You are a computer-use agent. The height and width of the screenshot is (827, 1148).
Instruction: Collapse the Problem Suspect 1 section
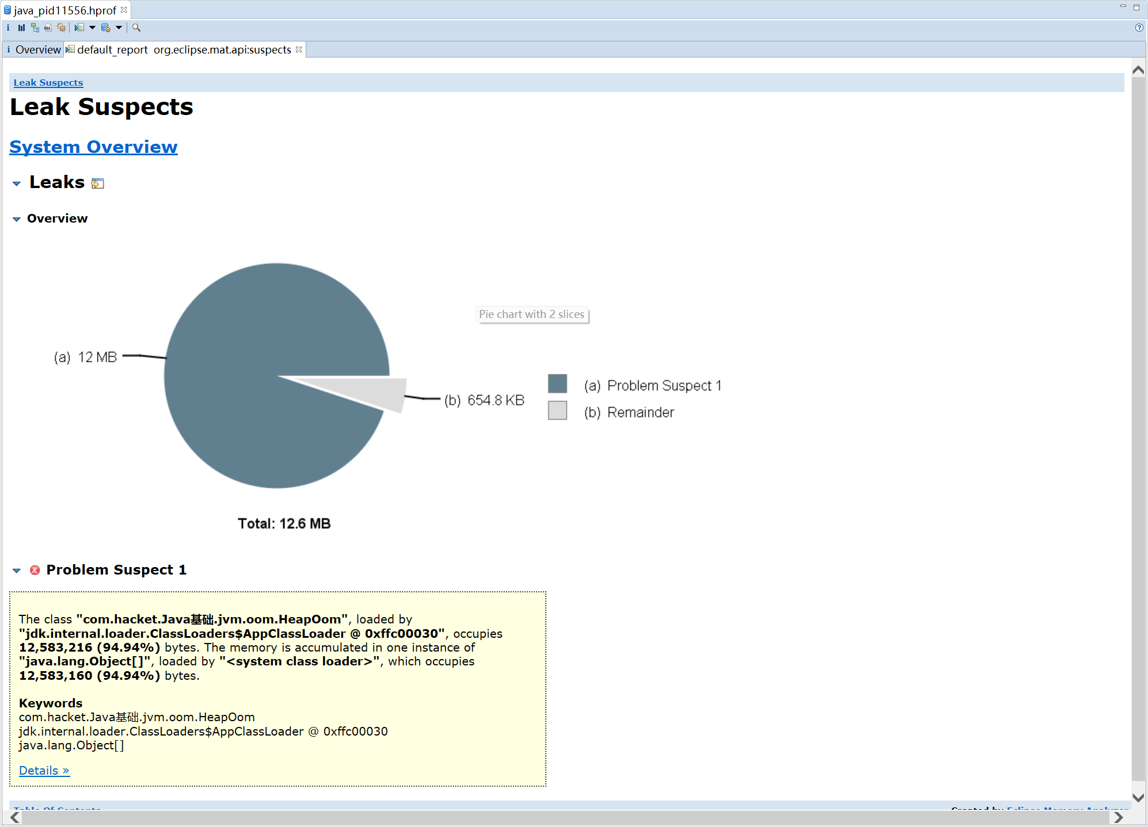click(17, 571)
